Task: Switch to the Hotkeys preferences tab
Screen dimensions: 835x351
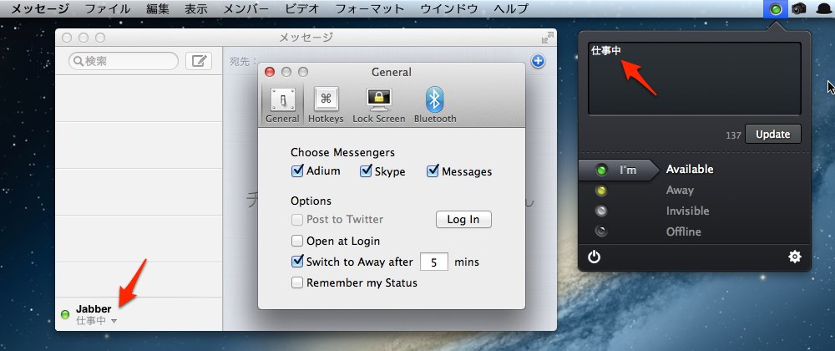Action: [x=326, y=105]
